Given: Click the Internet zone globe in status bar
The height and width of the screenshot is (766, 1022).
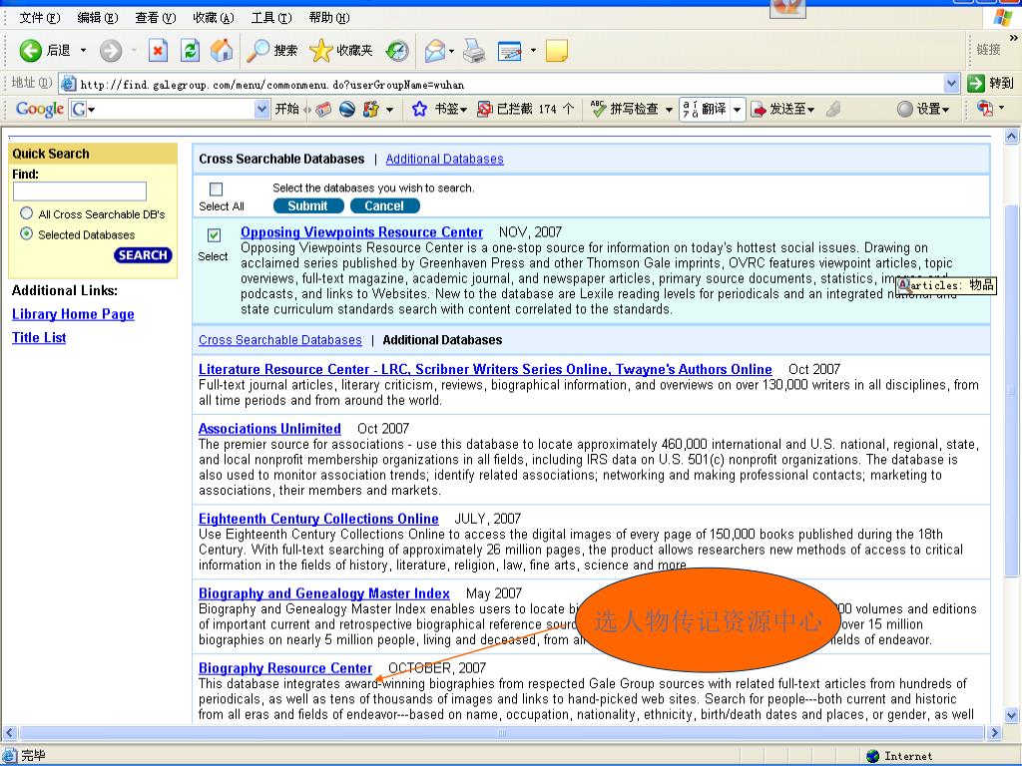Looking at the screenshot, I should pyautogui.click(x=873, y=756).
